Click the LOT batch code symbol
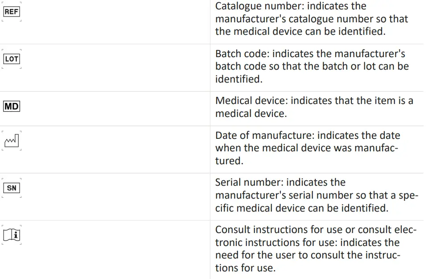The height and width of the screenshot is (279, 428). pyautogui.click(x=12, y=59)
